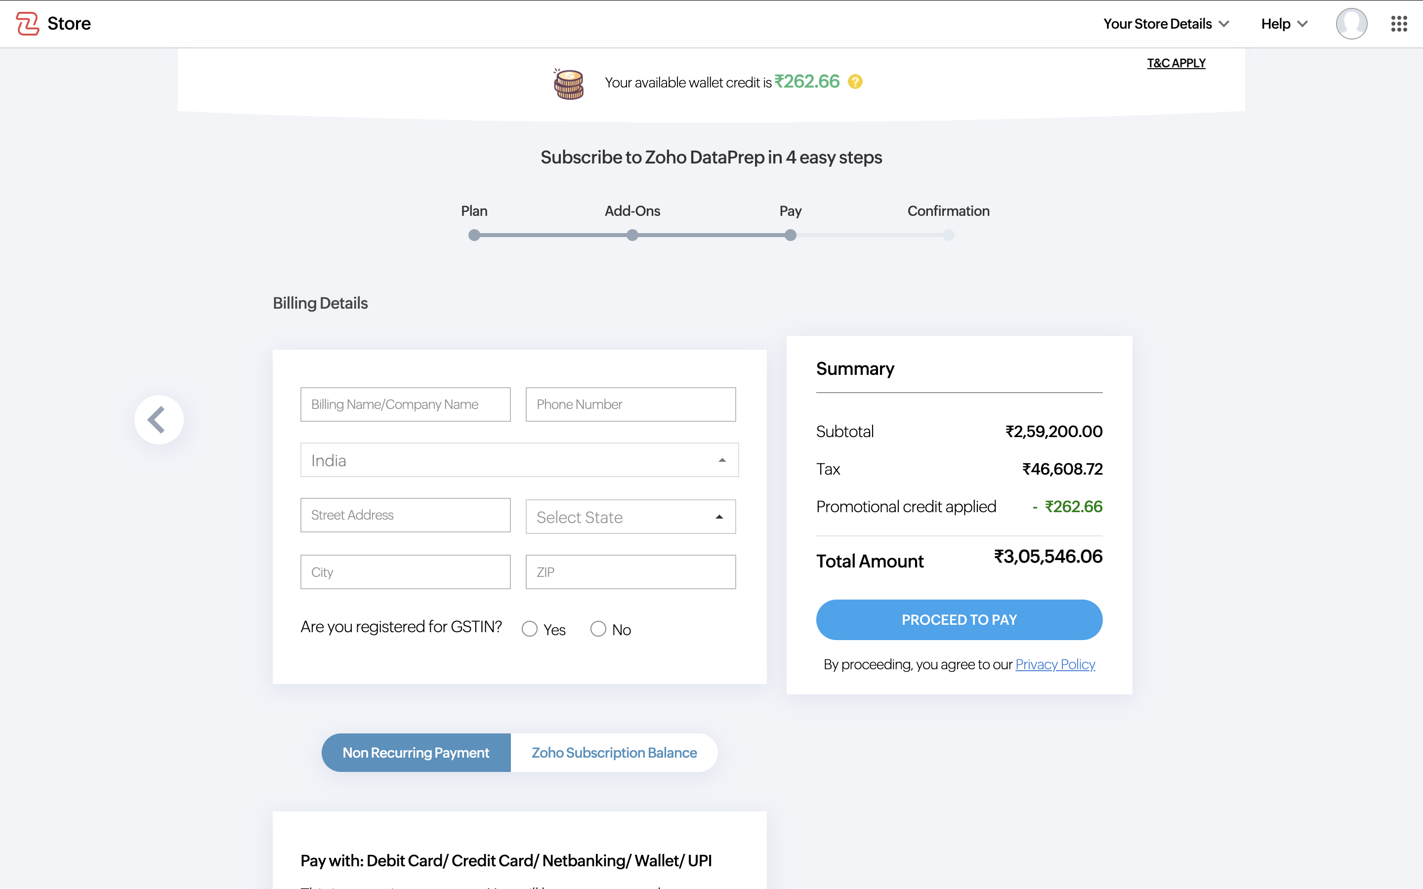Select No for GSTIN registration
1423x889 pixels.
click(598, 629)
